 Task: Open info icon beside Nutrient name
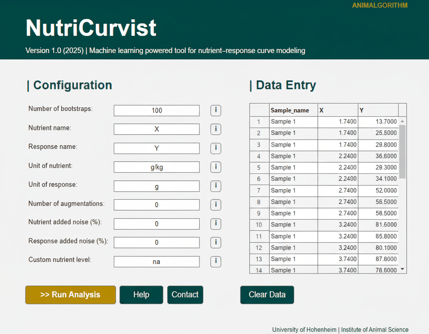[216, 129]
